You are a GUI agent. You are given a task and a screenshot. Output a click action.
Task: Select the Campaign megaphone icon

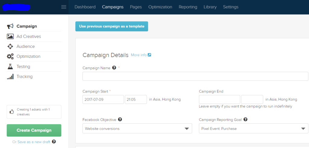pos(10,26)
